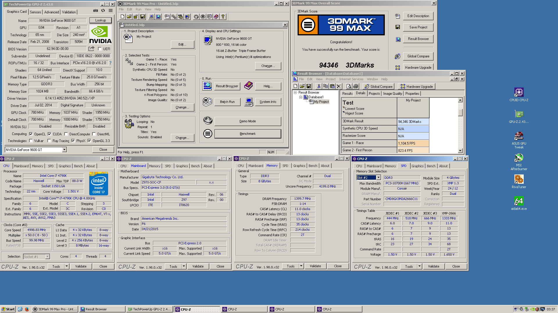Click Cut scissors icon in Result Browser toolbar

319,86
